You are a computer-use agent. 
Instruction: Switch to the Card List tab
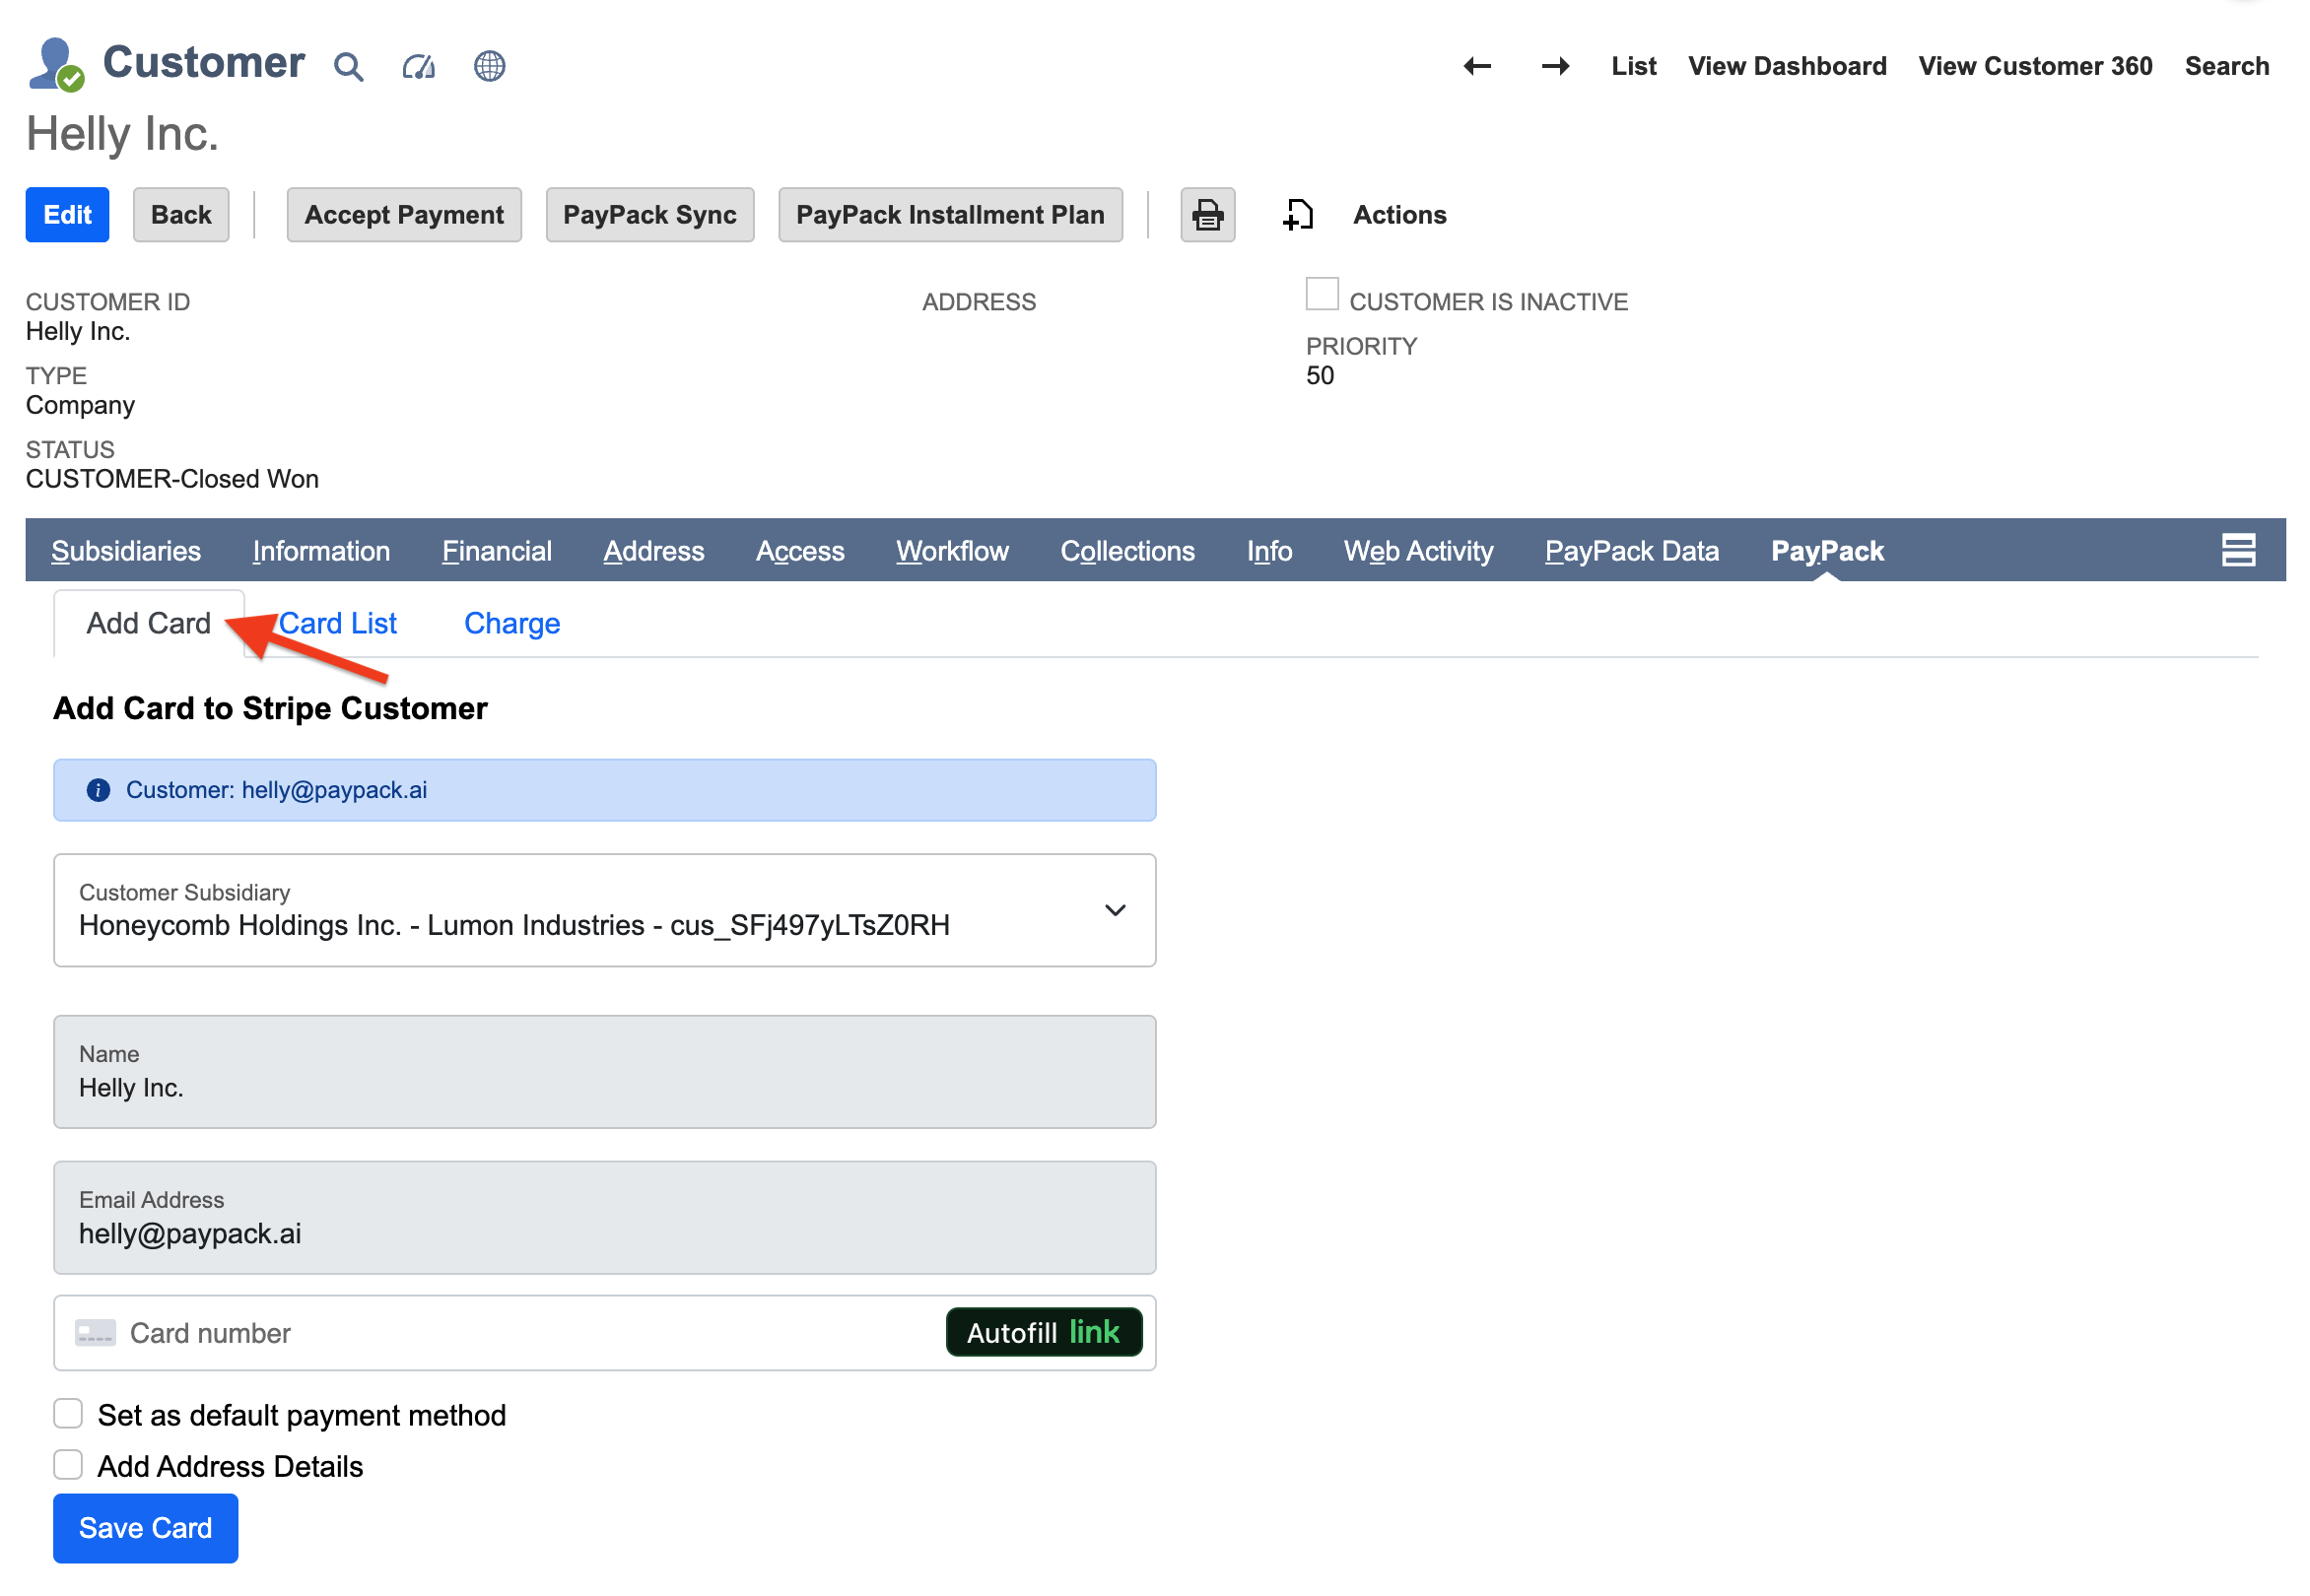click(338, 623)
